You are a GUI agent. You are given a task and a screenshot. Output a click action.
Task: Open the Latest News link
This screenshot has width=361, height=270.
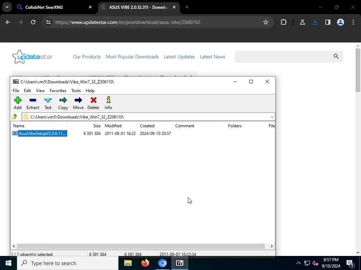212,57
